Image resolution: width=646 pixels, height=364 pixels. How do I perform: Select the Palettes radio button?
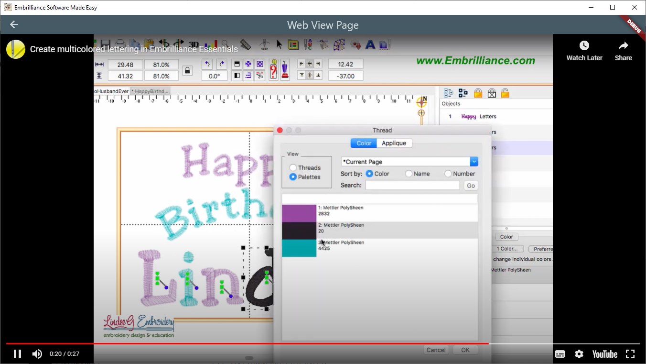point(292,177)
